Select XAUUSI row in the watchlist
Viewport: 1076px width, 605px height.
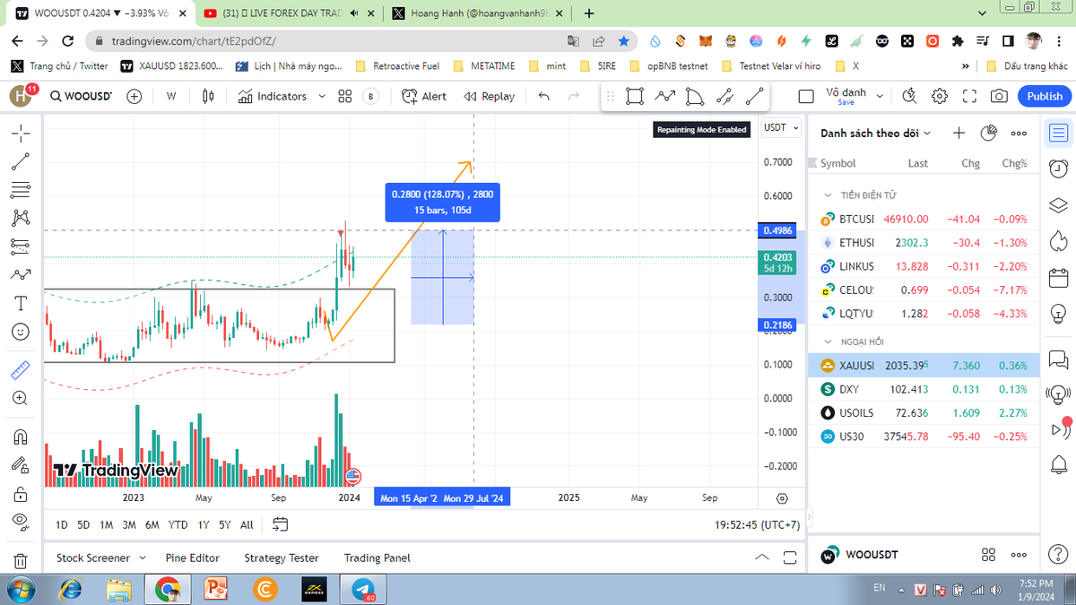tap(924, 366)
